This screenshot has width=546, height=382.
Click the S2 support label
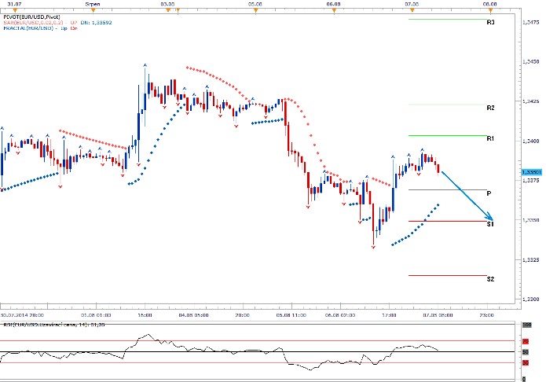490,279
